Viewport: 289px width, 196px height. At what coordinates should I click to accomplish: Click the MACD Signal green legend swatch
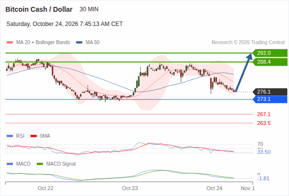click(40, 164)
